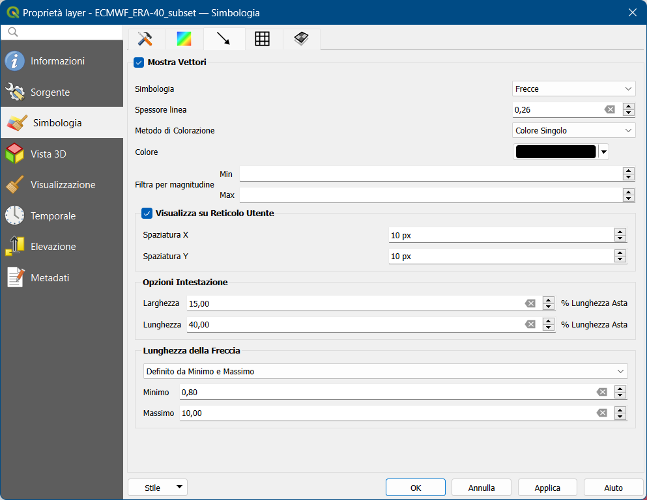Increase the Minimo arrow length
This screenshot has width=647, height=500.
click(x=620, y=389)
